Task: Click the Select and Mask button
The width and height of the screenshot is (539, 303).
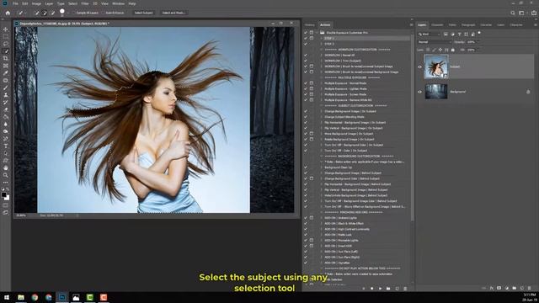Action: coord(173,13)
